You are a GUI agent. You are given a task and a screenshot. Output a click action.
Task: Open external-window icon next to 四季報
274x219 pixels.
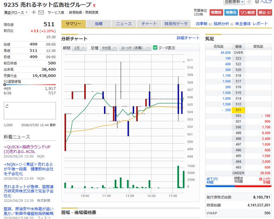coord(210,24)
